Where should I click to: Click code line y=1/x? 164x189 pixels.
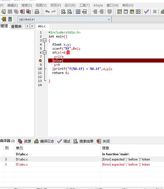pos(59,57)
